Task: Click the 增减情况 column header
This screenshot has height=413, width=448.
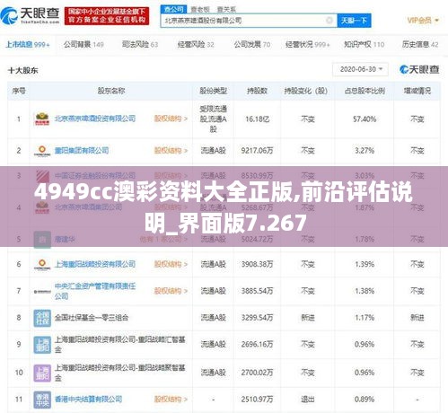Action: point(417,91)
